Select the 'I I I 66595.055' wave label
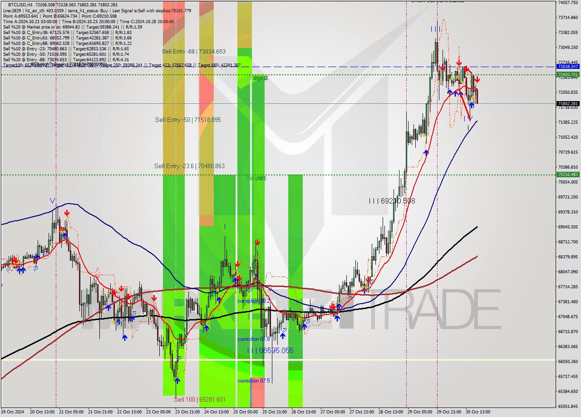581x417 pixels. 270,350
